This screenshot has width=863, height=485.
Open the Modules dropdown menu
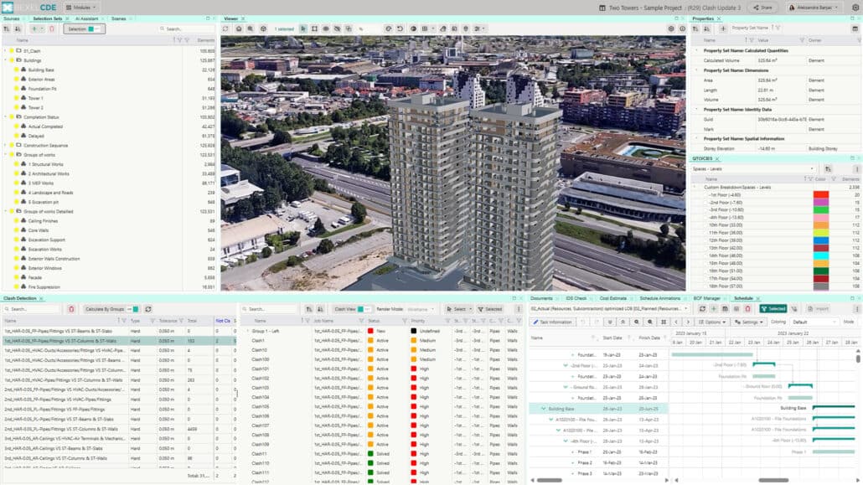click(x=81, y=8)
